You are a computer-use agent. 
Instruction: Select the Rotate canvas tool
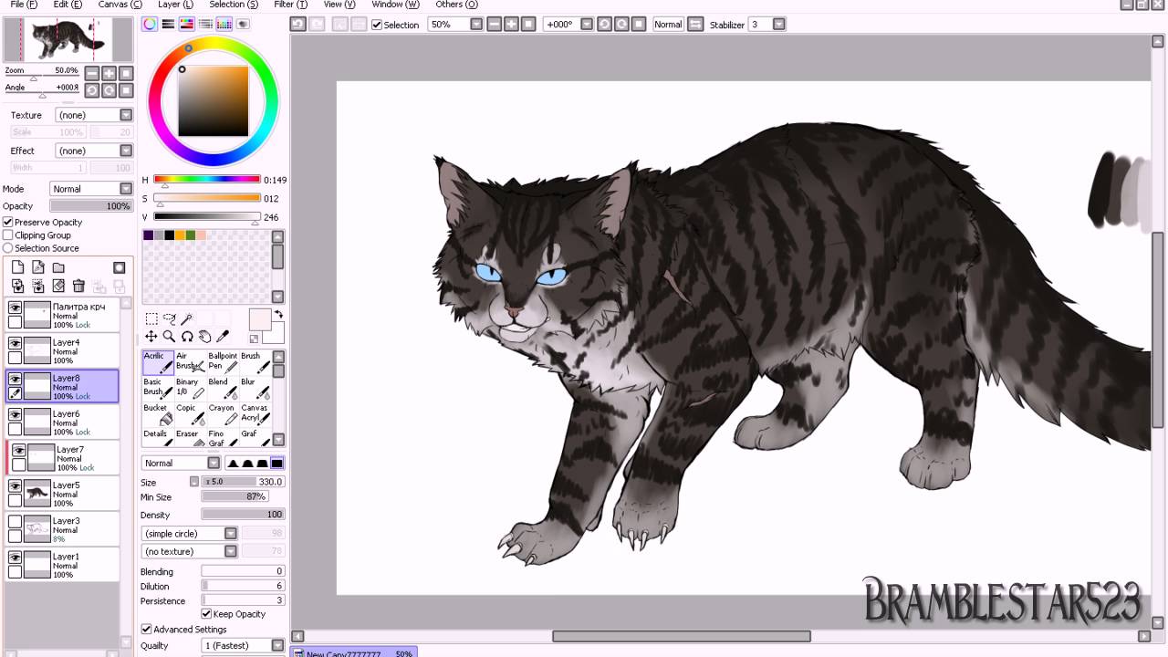pos(187,337)
